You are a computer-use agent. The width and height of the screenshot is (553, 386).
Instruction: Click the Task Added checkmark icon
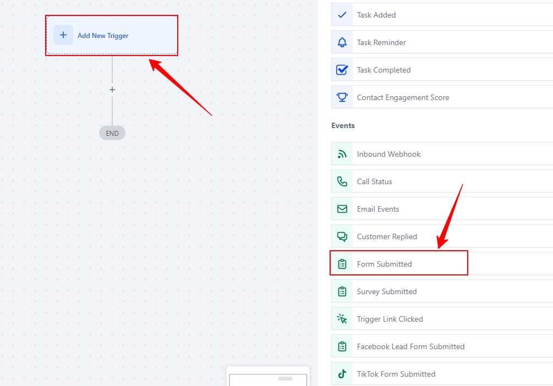tap(342, 15)
